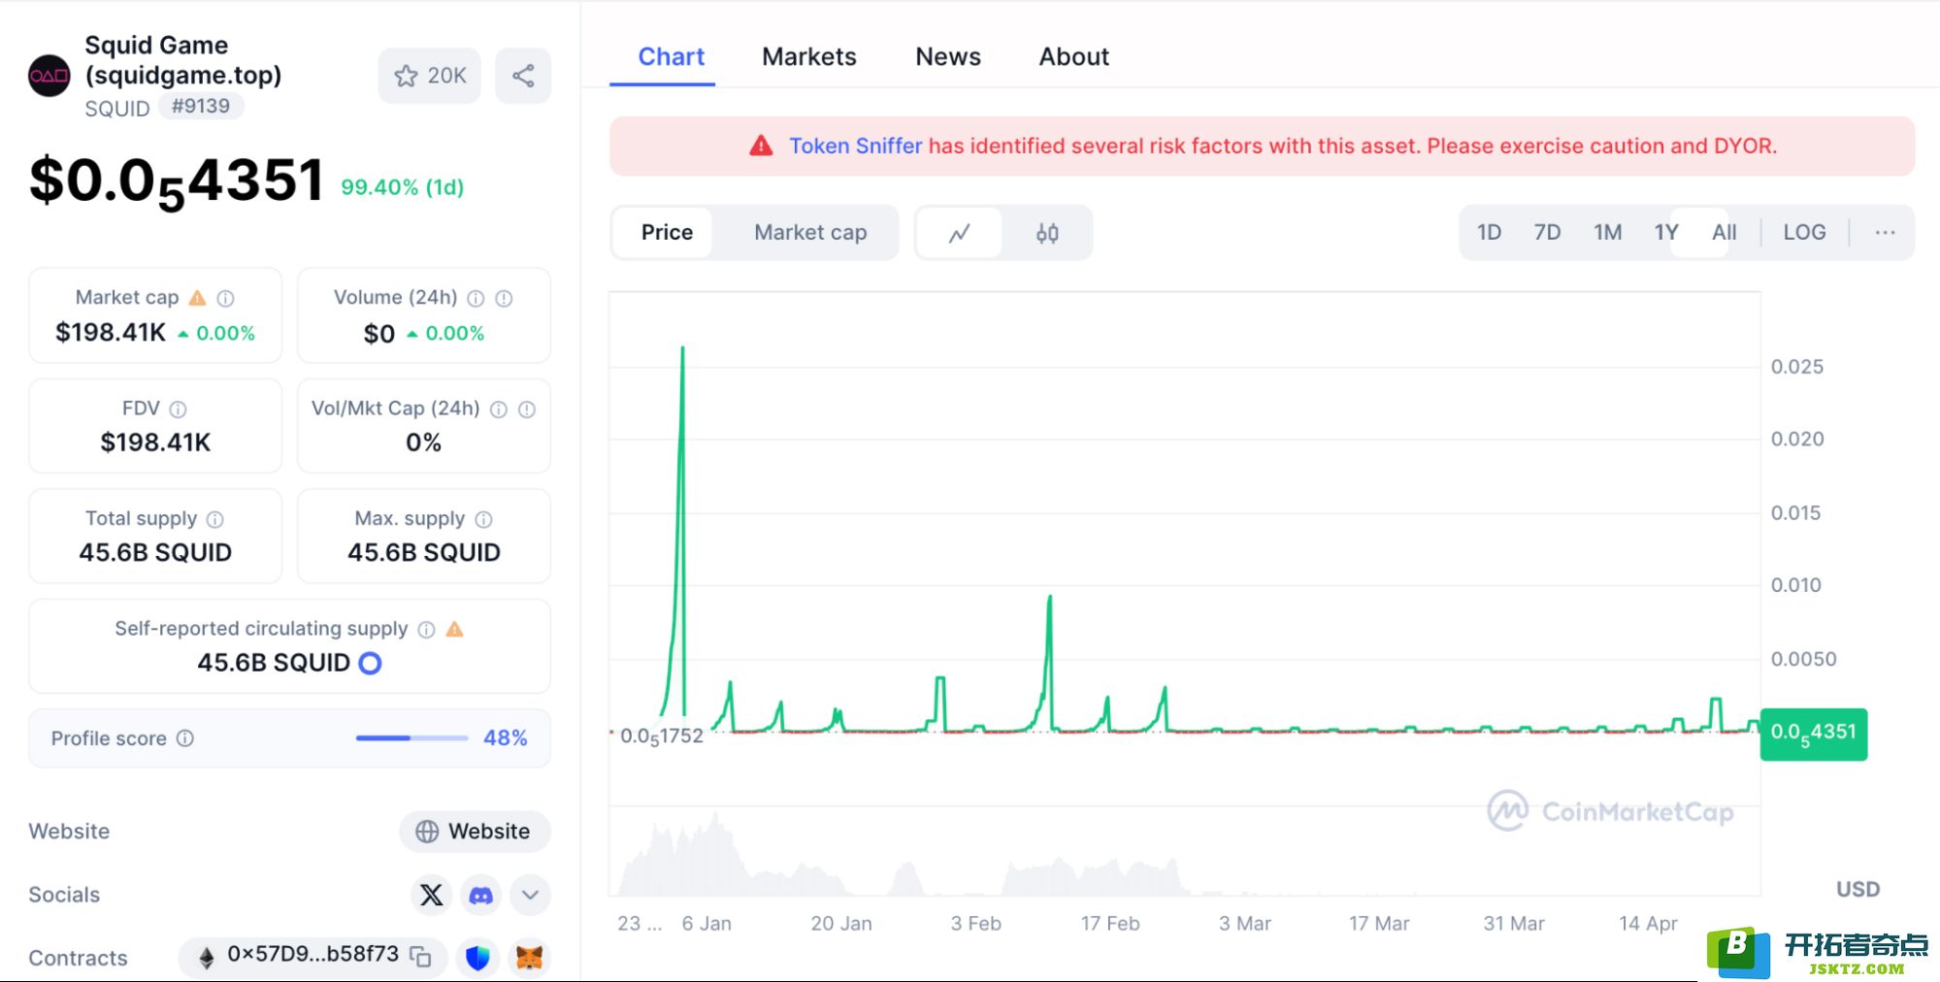1940x982 pixels.
Task: Follow the Token Sniffer link
Action: click(x=855, y=146)
